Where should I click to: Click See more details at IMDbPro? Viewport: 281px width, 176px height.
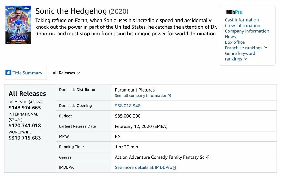coord(143,168)
